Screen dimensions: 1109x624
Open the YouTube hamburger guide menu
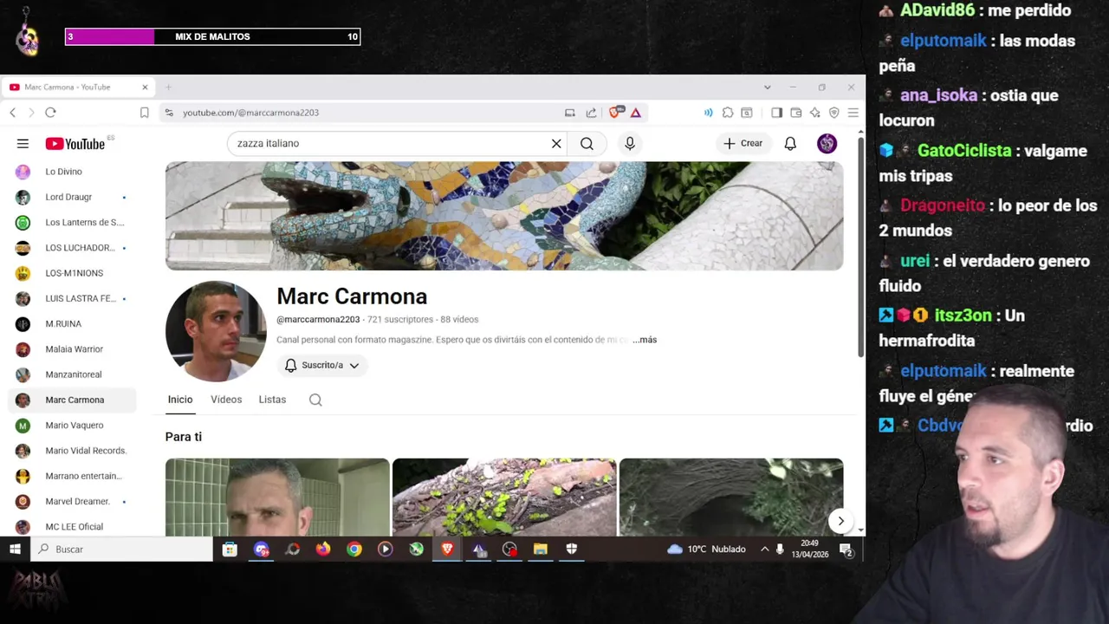click(23, 144)
